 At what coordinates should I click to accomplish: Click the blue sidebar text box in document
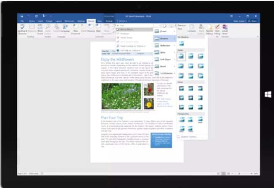click(161, 140)
